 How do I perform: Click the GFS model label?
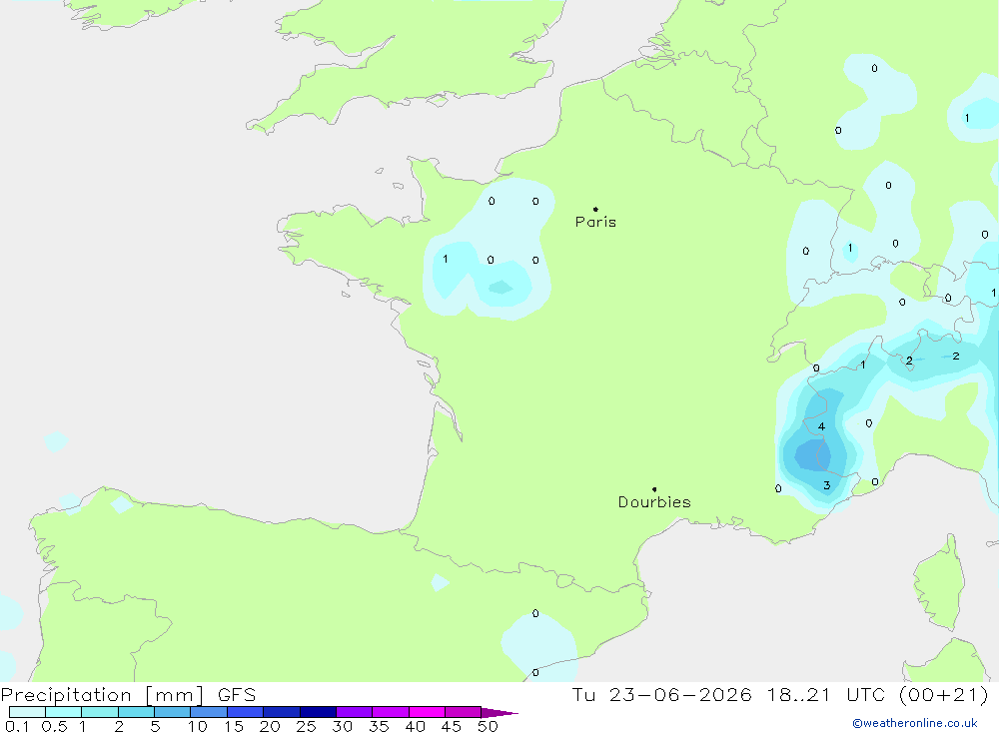point(237,694)
